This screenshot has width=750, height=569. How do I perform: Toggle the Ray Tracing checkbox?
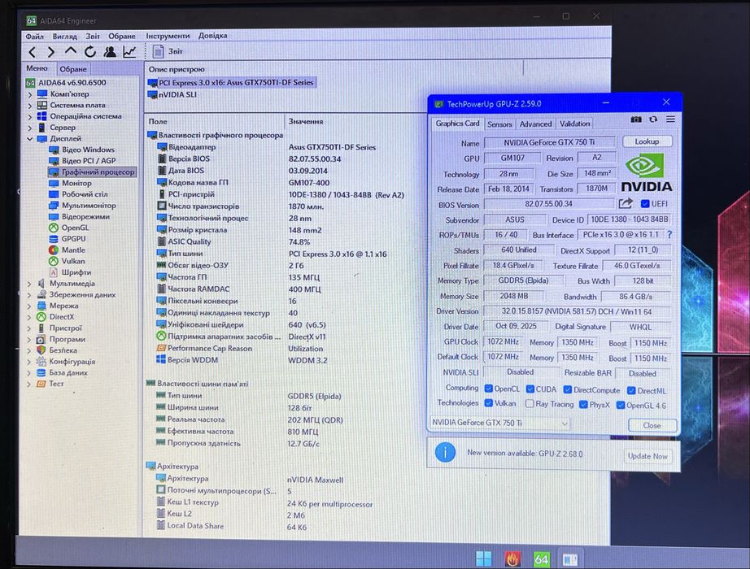point(530,403)
